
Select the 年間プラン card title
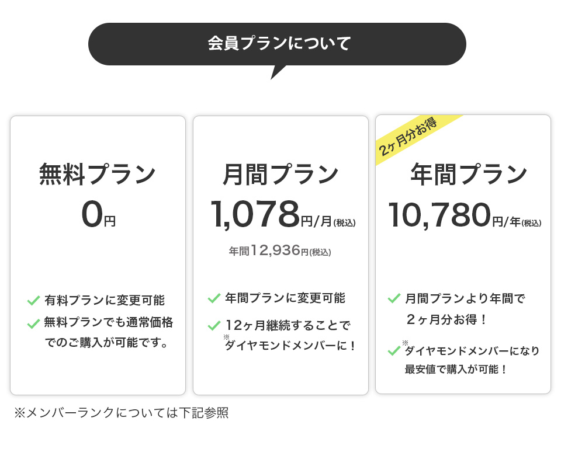(469, 174)
